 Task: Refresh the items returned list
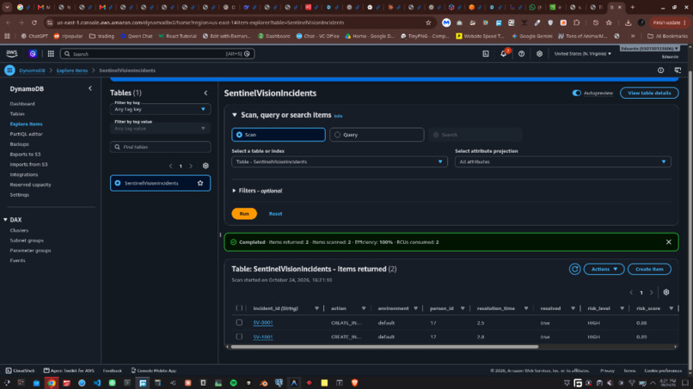pyautogui.click(x=574, y=269)
